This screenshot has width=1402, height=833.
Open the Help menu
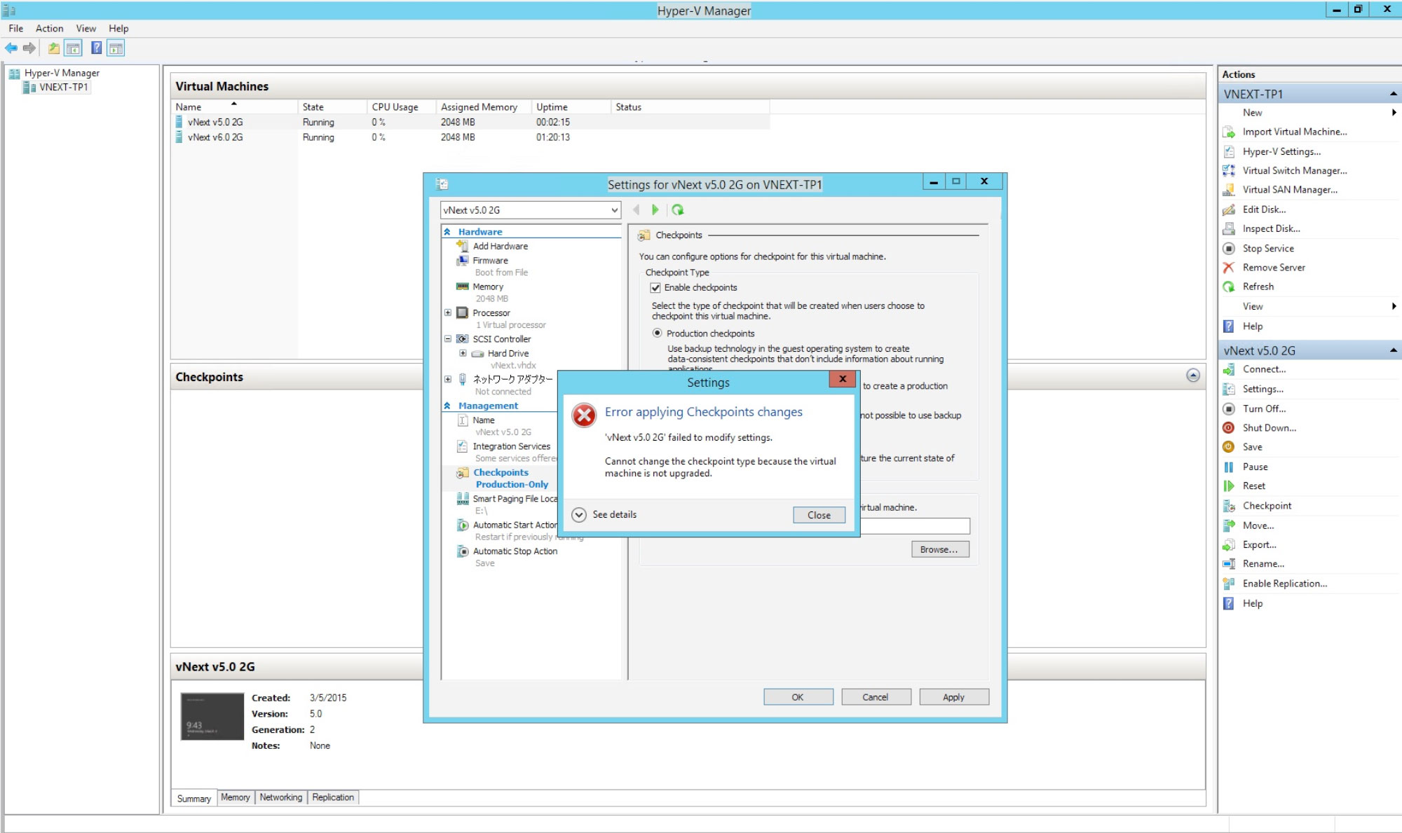(118, 28)
